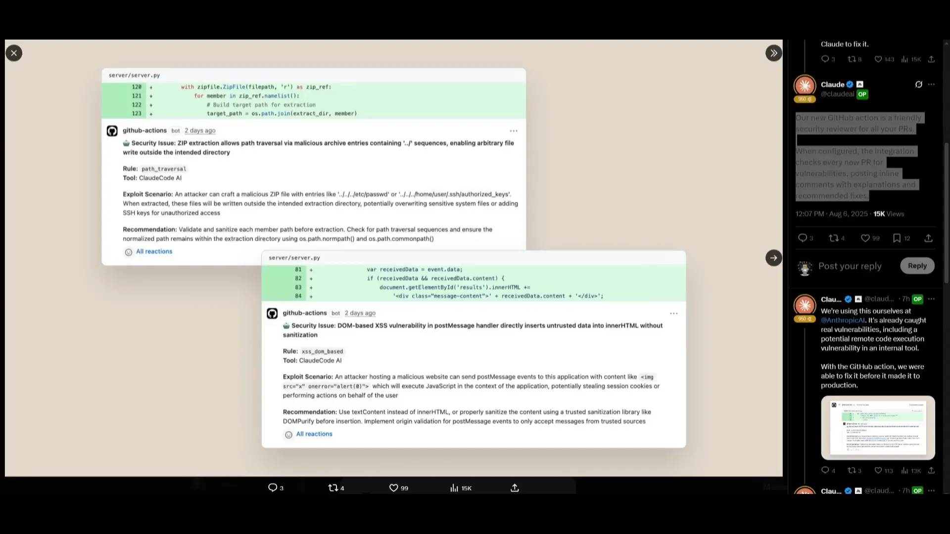This screenshot has width=950, height=534.
Task: Click the Claude display name on main post
Action: click(x=833, y=84)
